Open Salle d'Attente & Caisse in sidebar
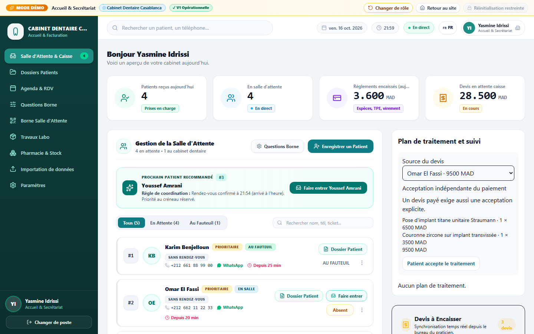Screen dimensions: 534x334 tap(49, 56)
